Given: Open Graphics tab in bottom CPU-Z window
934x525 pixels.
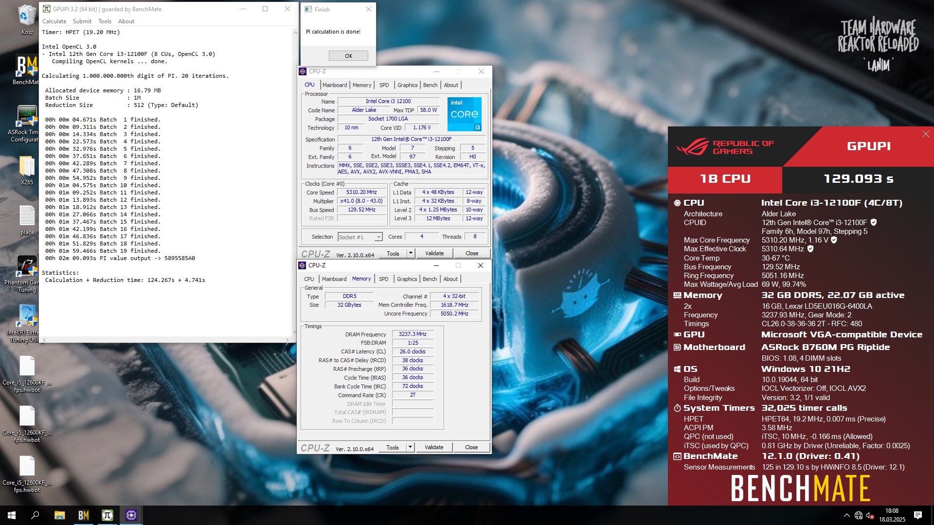Looking at the screenshot, I should tap(407, 279).
